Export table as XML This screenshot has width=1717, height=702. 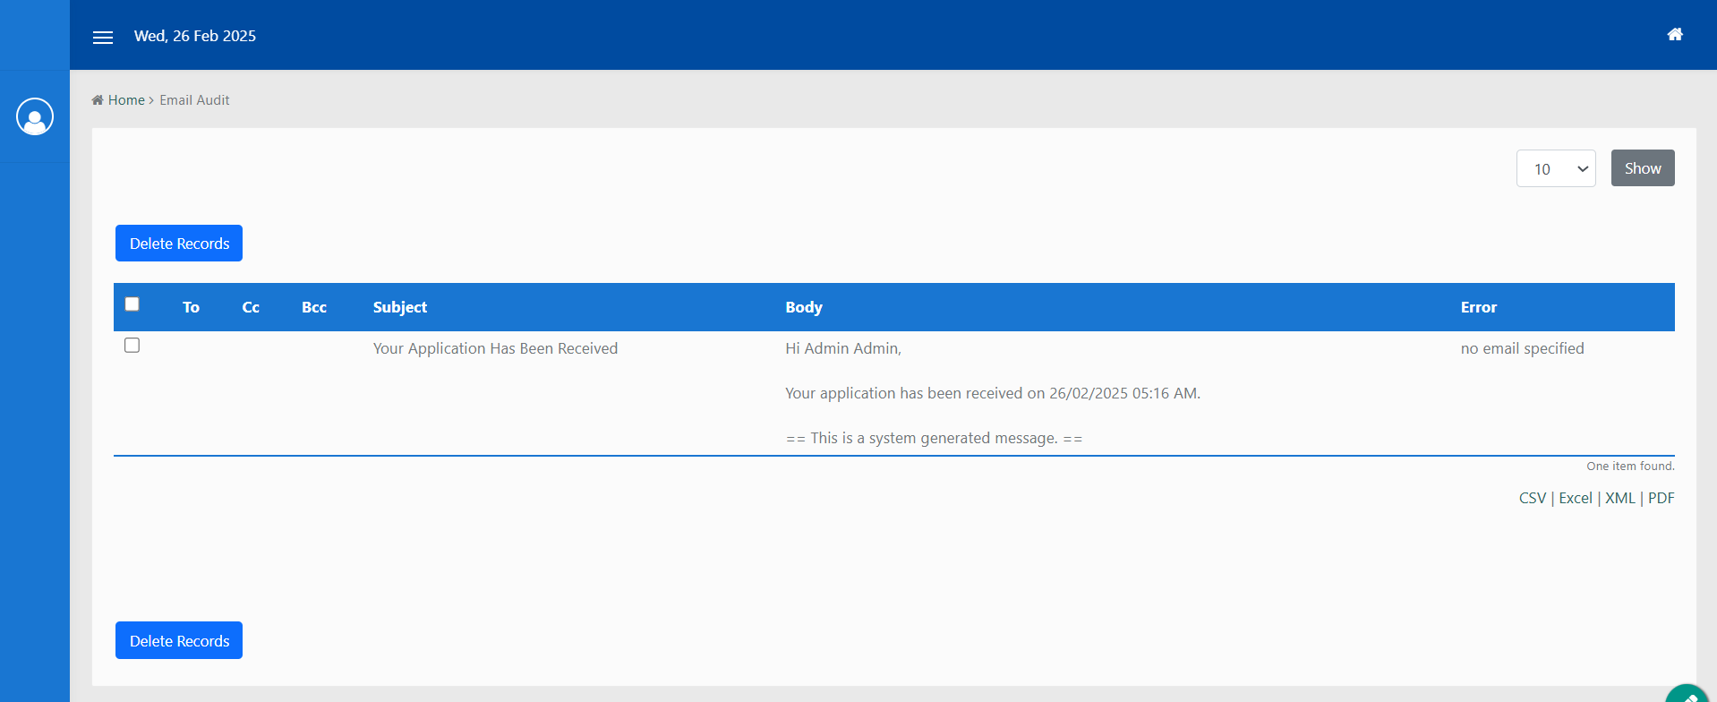click(1620, 498)
